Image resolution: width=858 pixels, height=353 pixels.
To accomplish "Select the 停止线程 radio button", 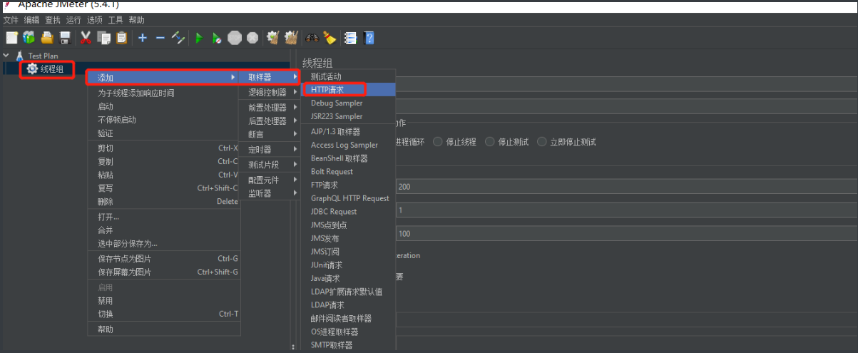I will pyautogui.click(x=438, y=142).
